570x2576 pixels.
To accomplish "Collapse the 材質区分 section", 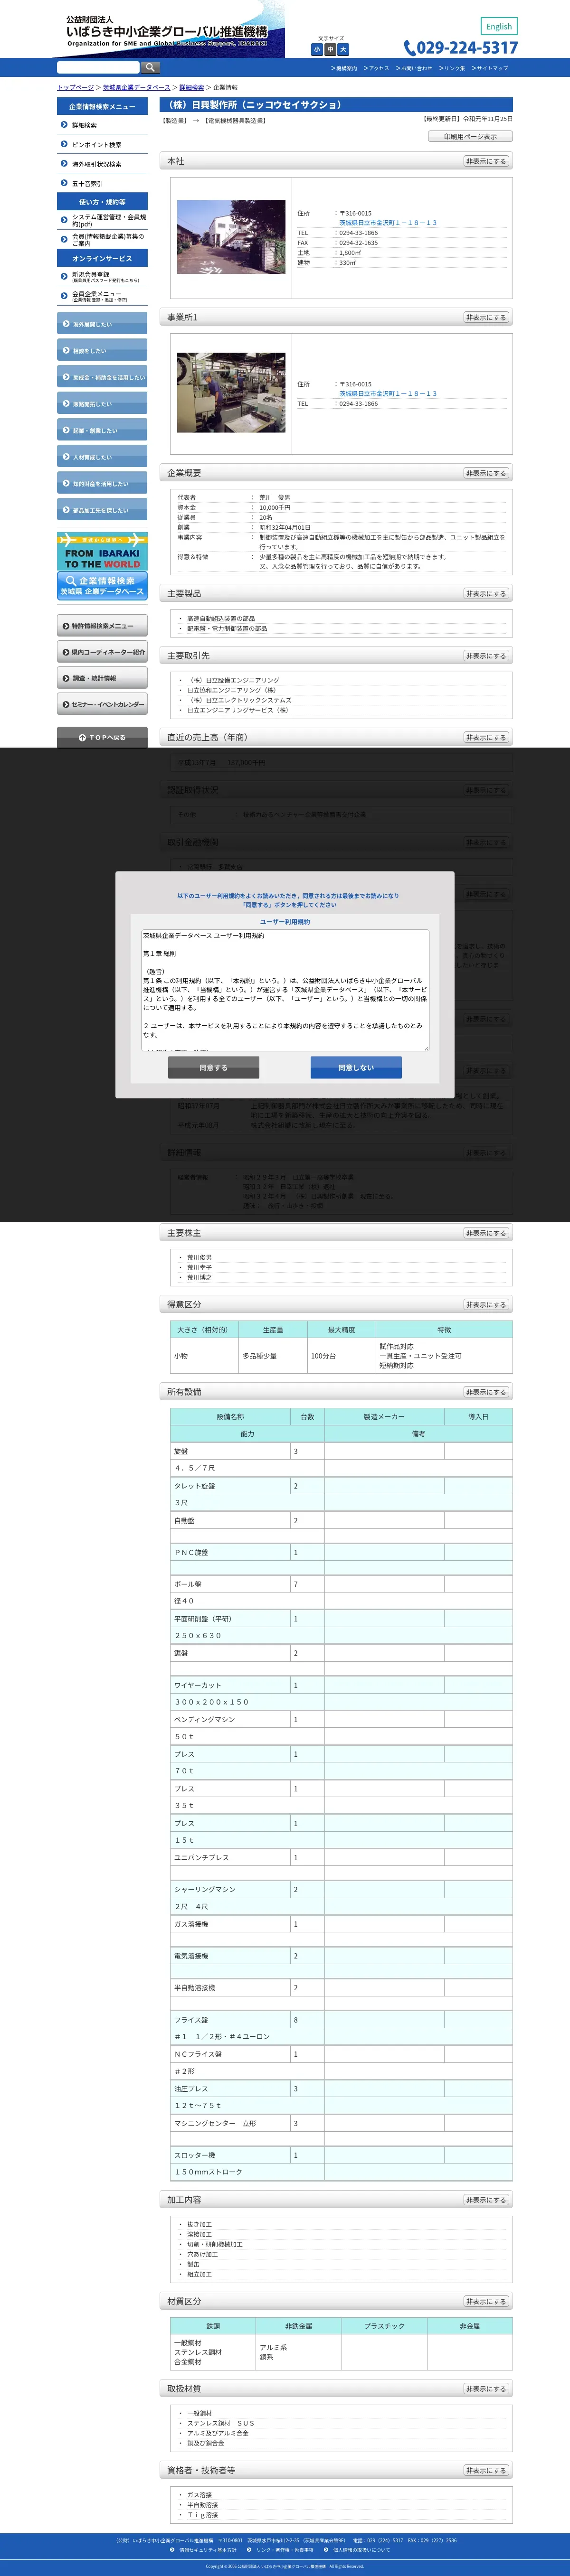I will tap(486, 2301).
